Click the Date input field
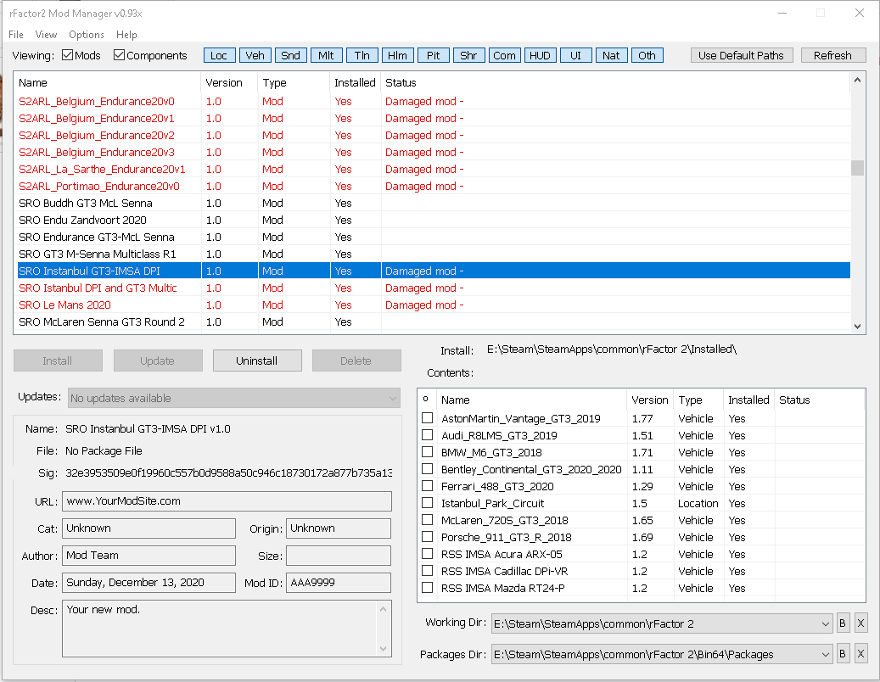This screenshot has height=682, width=880. click(149, 582)
